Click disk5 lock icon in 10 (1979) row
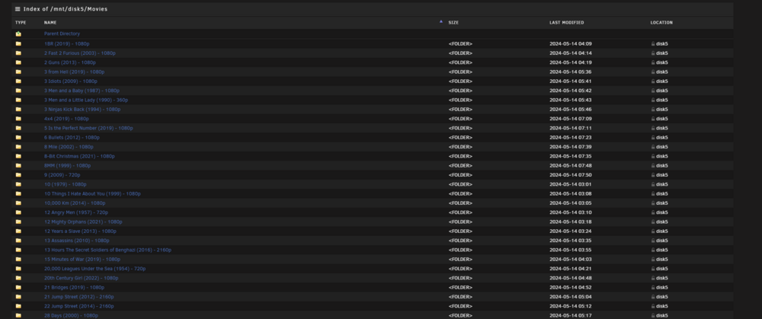 click(x=653, y=184)
